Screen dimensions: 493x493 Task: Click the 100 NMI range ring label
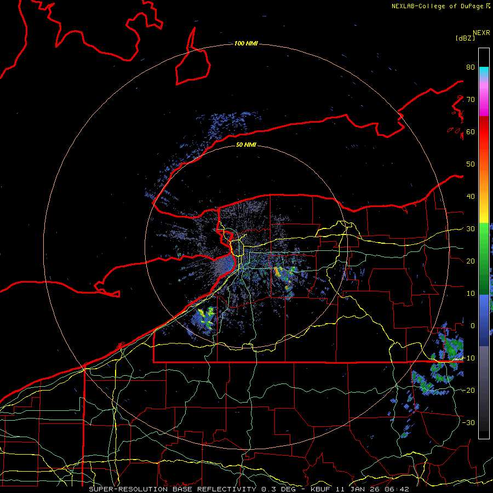point(246,43)
